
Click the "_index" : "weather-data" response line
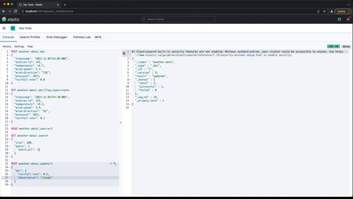pos(155,62)
